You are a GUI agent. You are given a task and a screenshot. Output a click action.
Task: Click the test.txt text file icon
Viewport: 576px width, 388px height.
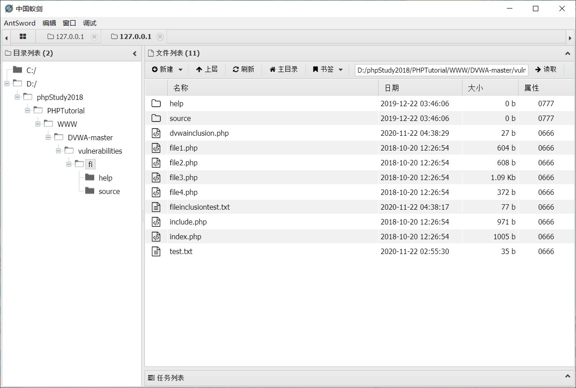click(156, 251)
